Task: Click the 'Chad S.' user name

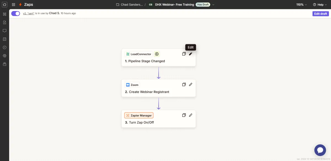Action: 54,13
